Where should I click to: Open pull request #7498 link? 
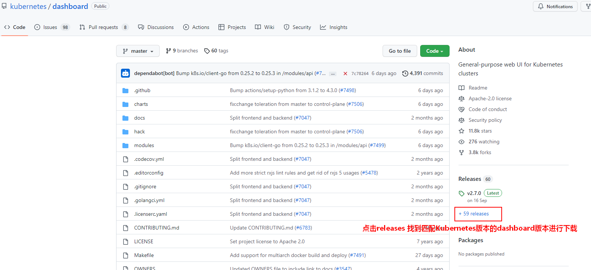347,91
